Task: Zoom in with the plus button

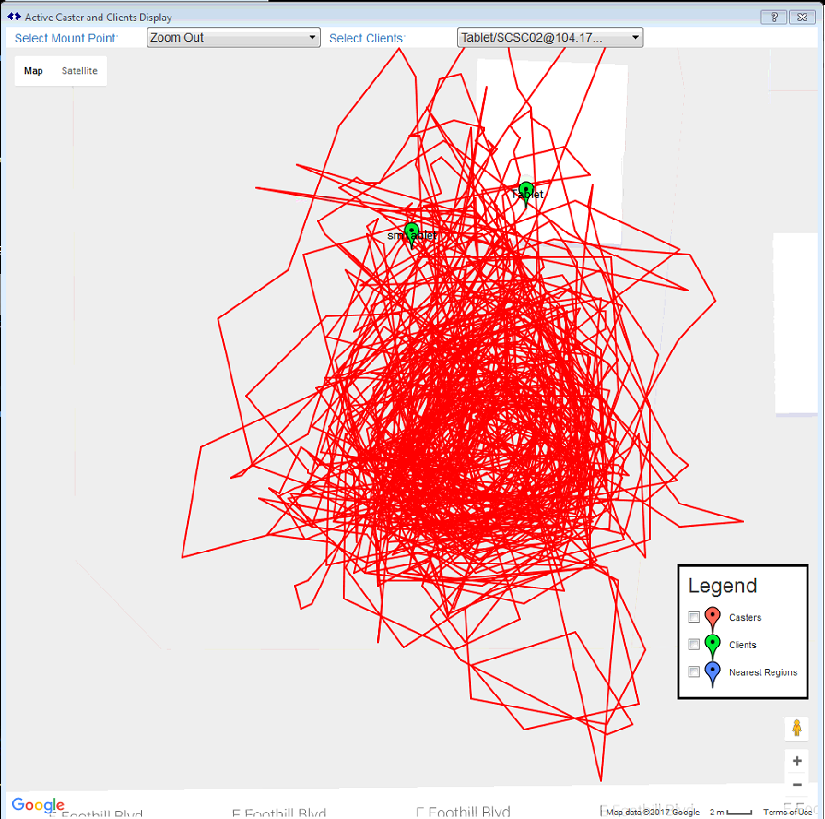Action: (797, 762)
